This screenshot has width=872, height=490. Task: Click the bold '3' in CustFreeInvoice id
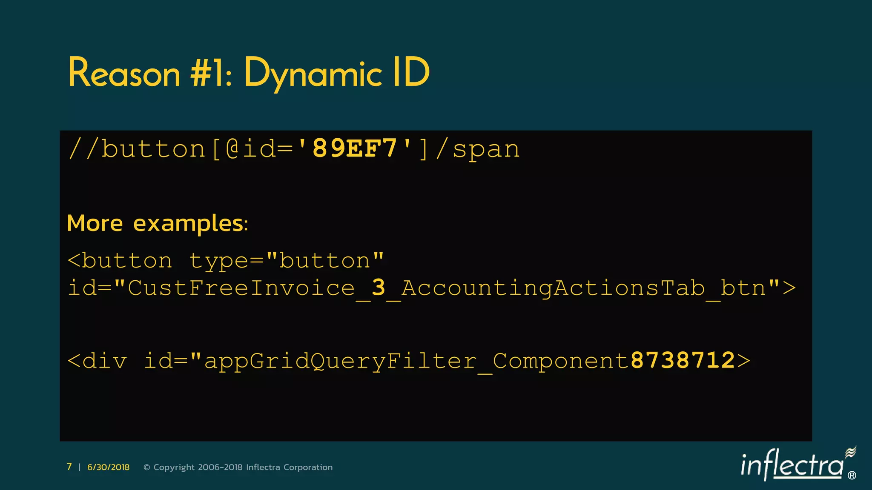(379, 288)
